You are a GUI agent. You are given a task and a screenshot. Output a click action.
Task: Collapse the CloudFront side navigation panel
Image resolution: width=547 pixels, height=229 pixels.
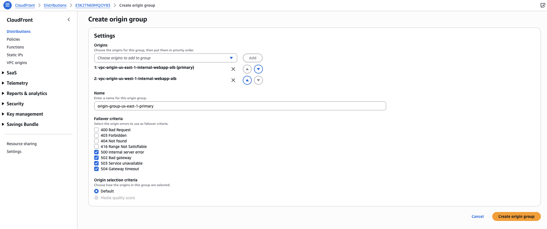pyautogui.click(x=69, y=20)
